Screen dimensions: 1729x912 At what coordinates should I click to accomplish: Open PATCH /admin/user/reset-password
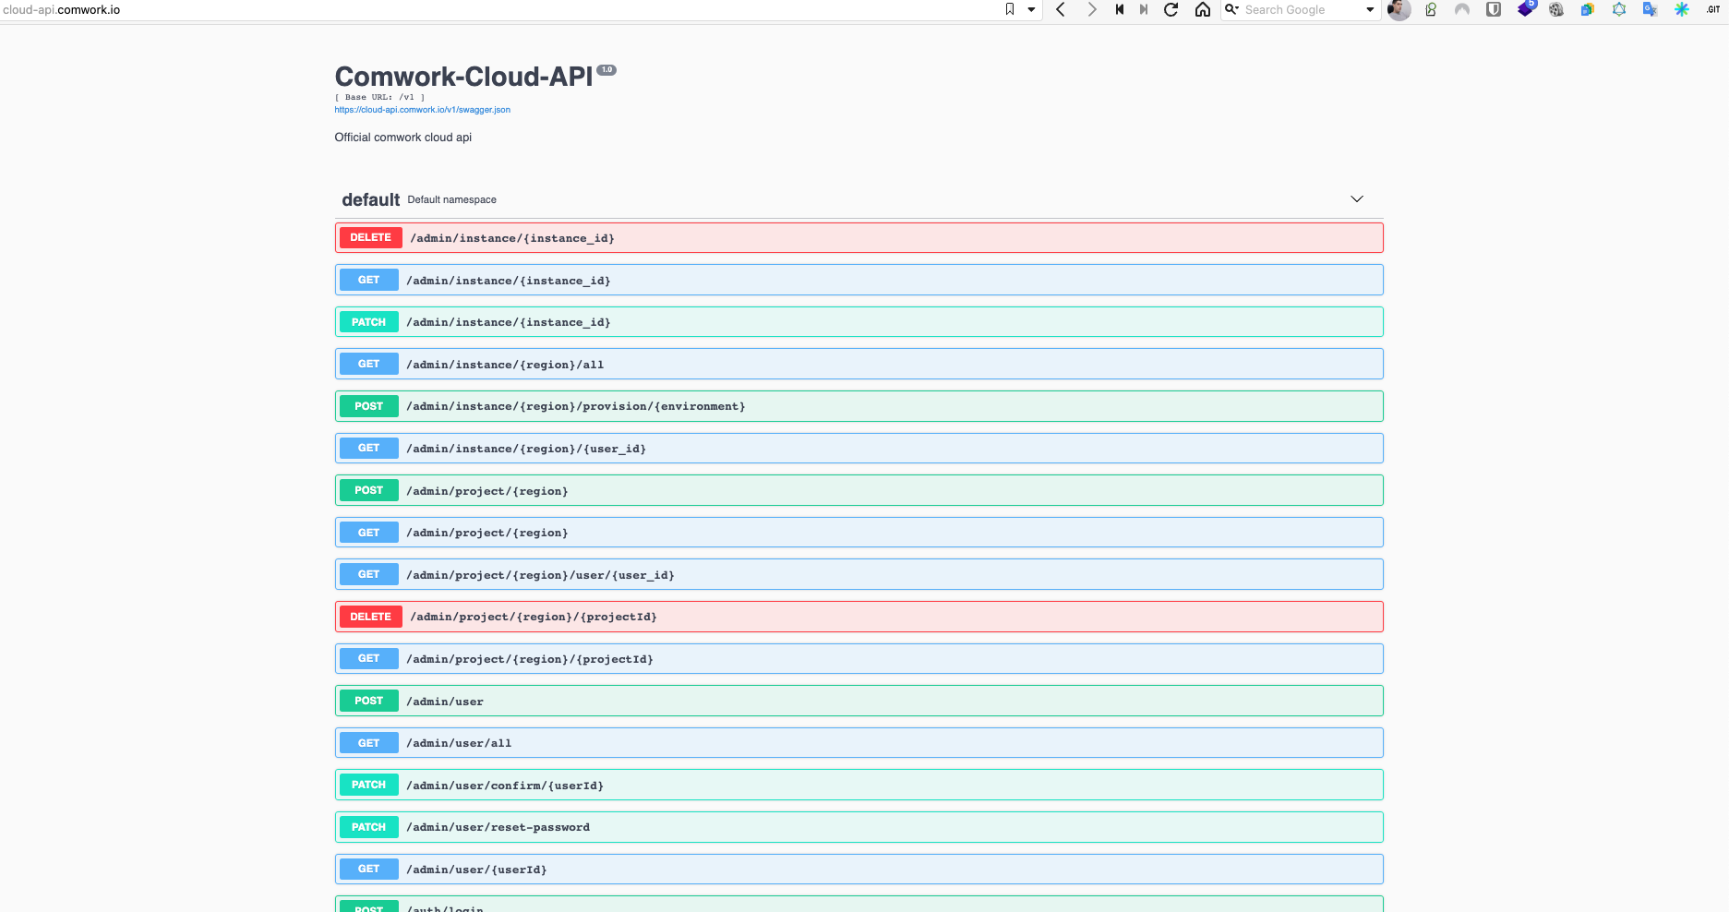click(x=858, y=827)
